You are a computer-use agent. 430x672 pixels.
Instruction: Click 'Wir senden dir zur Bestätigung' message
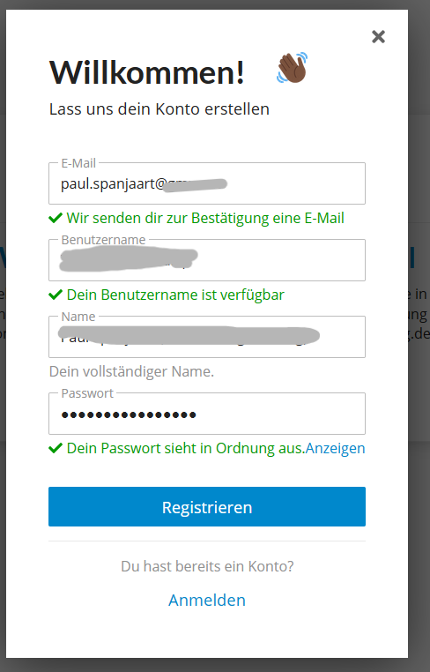coord(205,218)
